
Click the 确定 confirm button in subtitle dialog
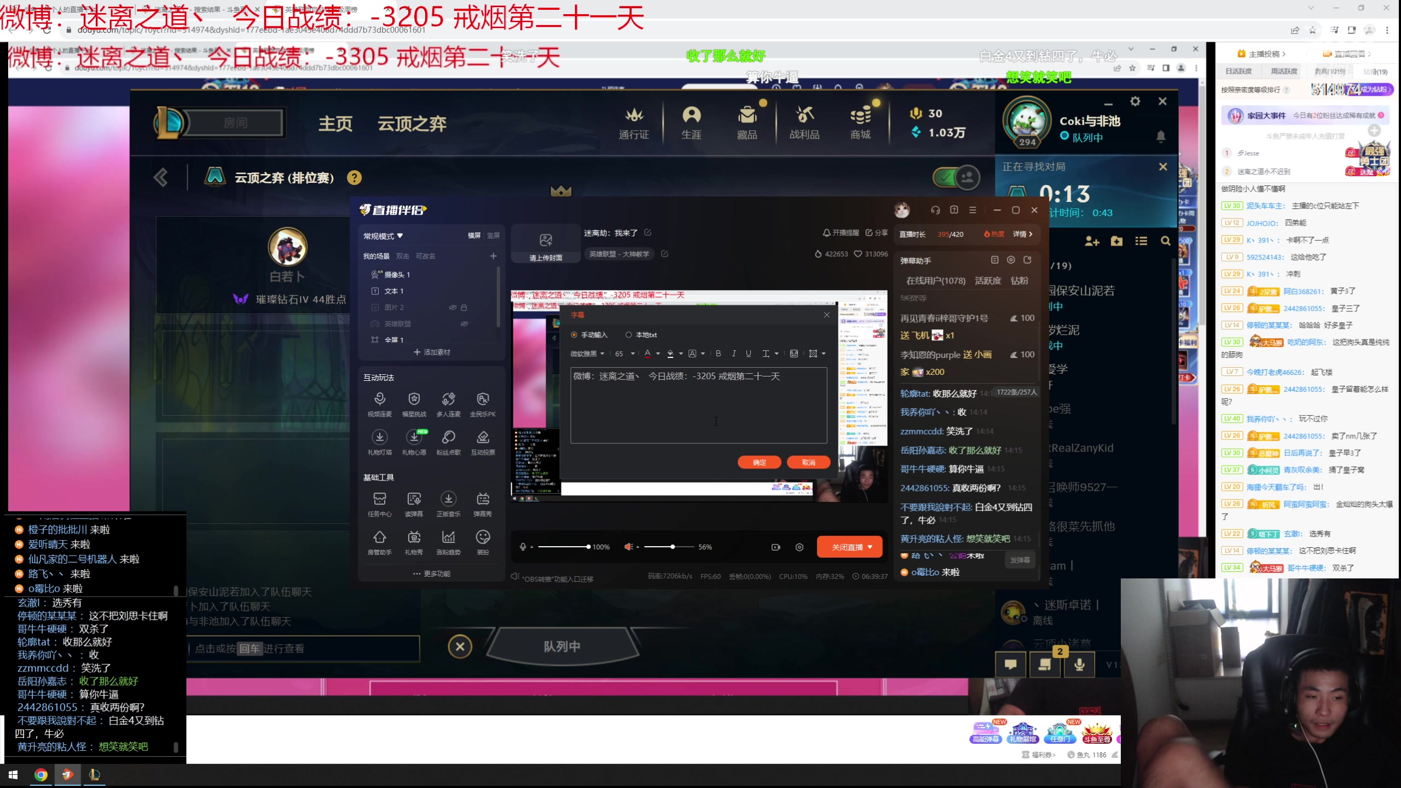coord(760,462)
